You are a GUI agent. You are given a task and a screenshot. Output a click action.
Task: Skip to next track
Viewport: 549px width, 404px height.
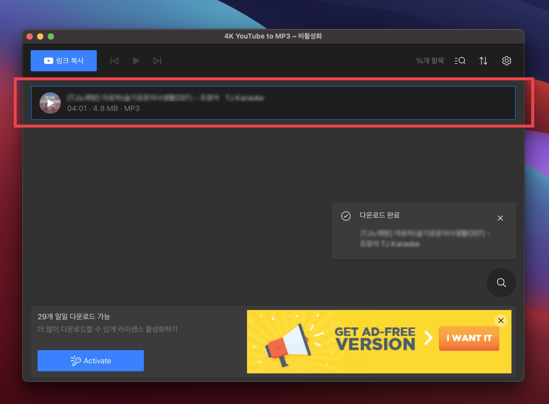pyautogui.click(x=157, y=61)
